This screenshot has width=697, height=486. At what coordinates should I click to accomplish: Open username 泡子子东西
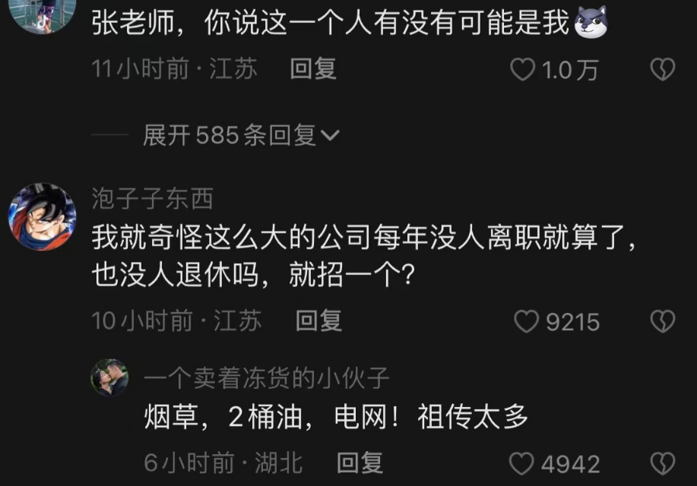click(x=153, y=198)
